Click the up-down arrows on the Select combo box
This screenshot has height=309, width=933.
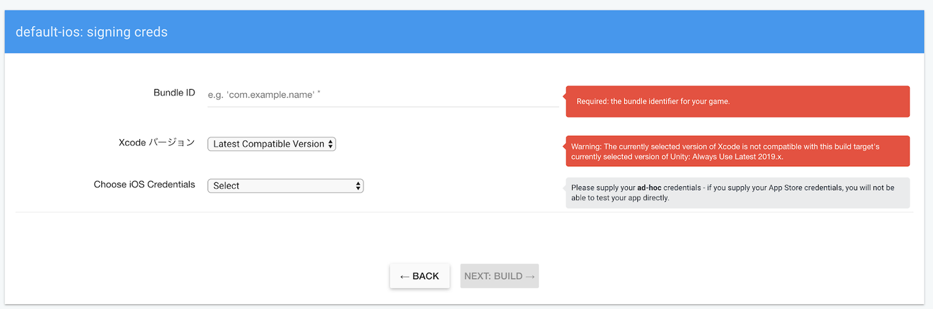coord(358,186)
